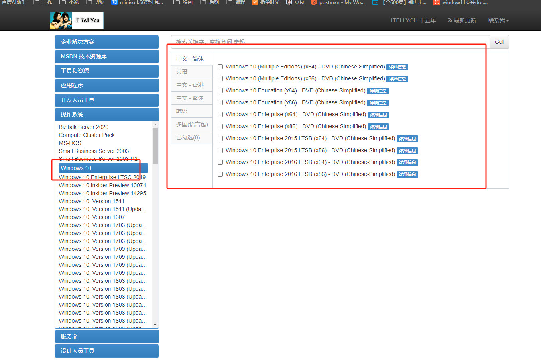This screenshot has height=362, width=541.
Task: Select the 中文 - 简体 language tab
Action: pyautogui.click(x=192, y=59)
